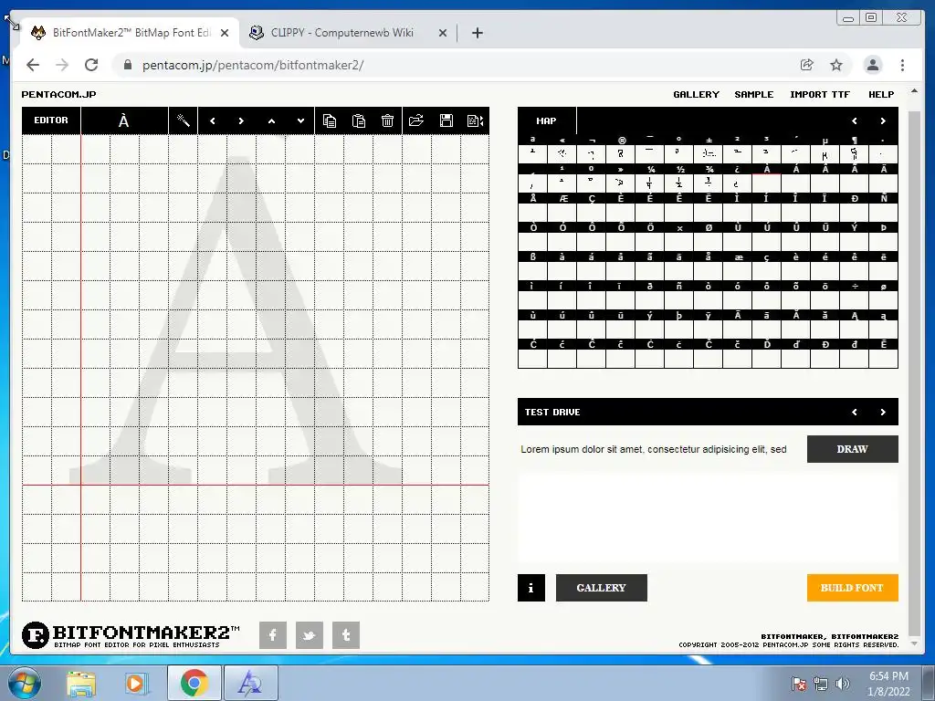
Task: Open a file with the folder icon
Action: point(416,121)
